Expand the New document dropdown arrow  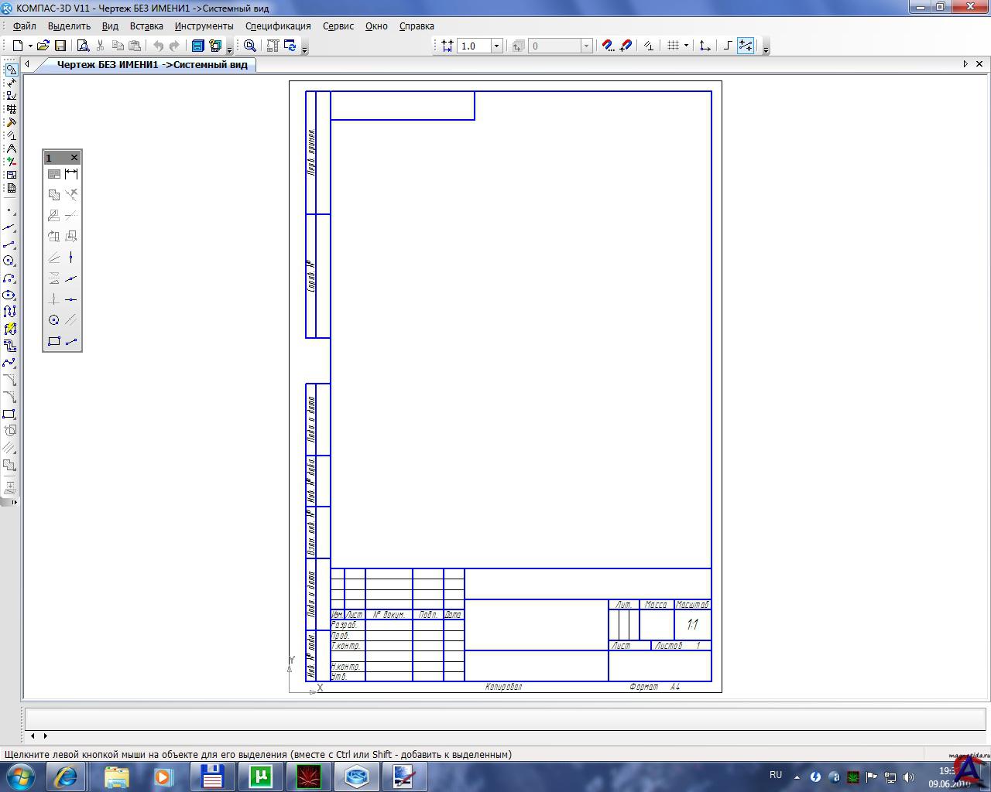point(30,46)
